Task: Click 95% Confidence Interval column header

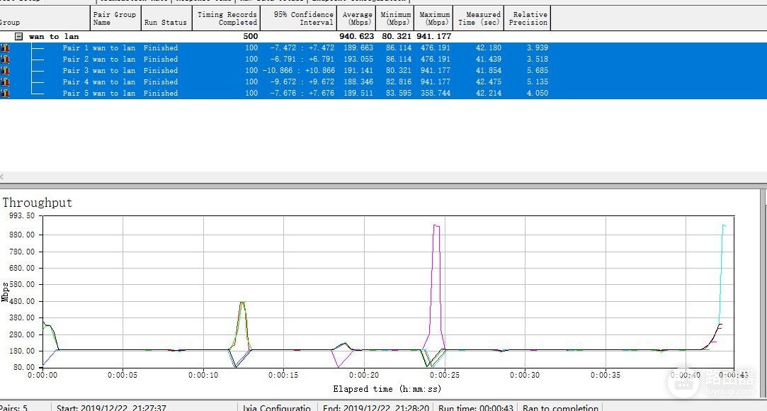Action: click(298, 18)
